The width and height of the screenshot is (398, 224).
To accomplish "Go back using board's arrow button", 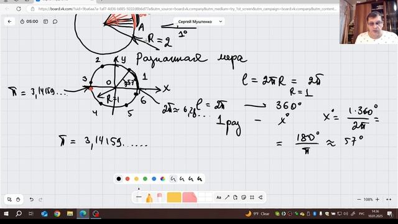I will (x=10, y=22).
